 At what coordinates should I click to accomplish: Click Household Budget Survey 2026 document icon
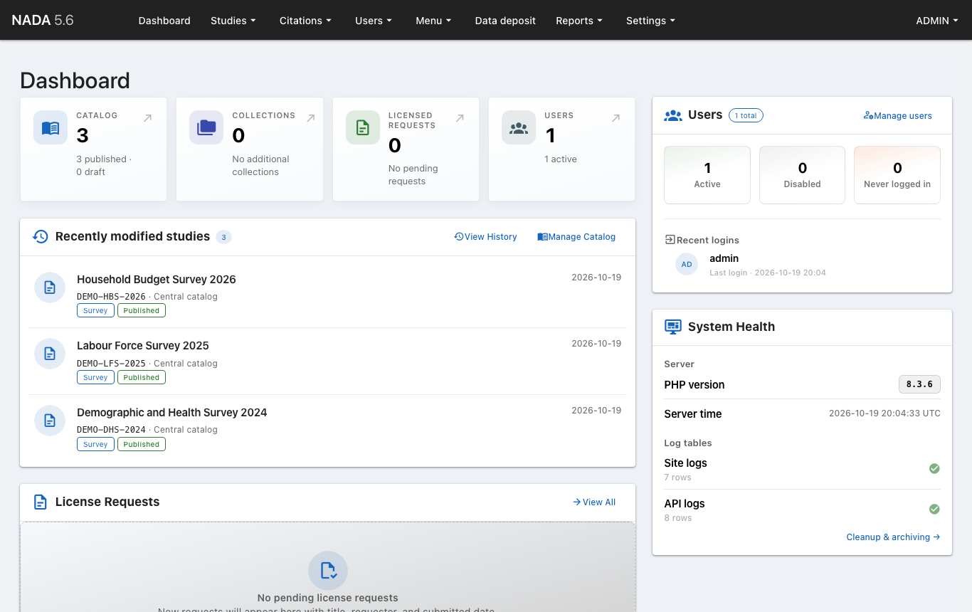[50, 287]
